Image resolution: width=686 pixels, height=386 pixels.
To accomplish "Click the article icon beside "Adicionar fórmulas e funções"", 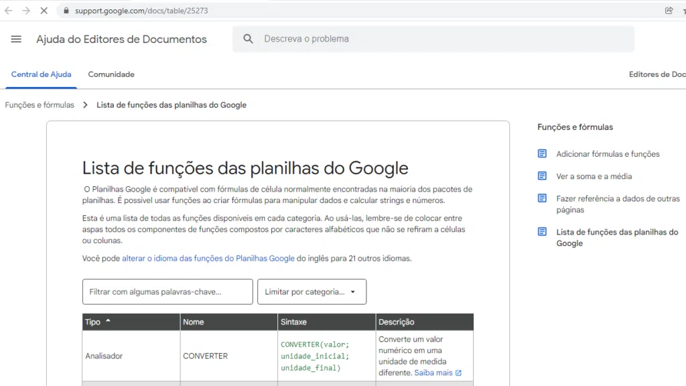I will [541, 153].
